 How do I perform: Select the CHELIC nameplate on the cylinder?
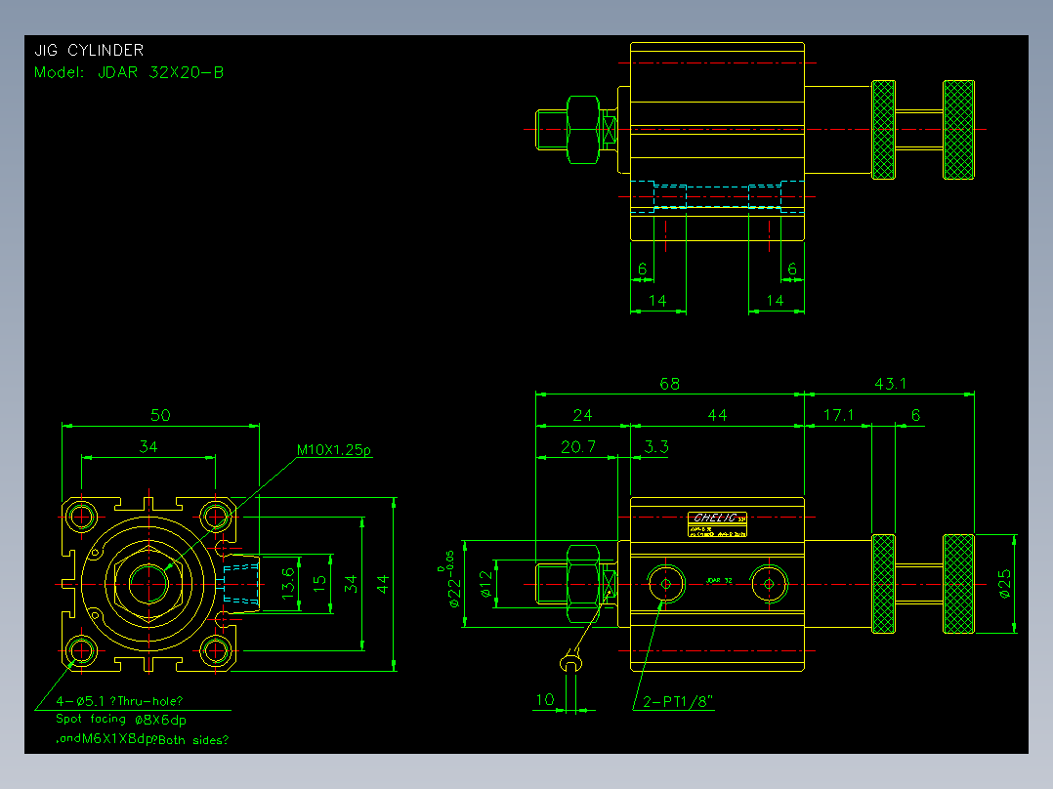click(x=717, y=524)
